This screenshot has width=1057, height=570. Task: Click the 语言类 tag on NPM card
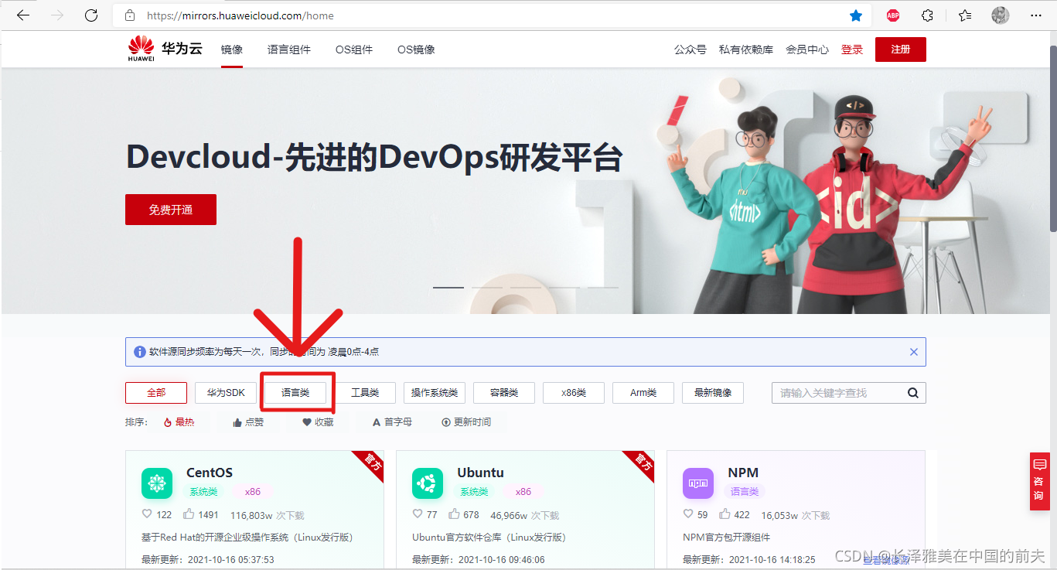pos(745,492)
